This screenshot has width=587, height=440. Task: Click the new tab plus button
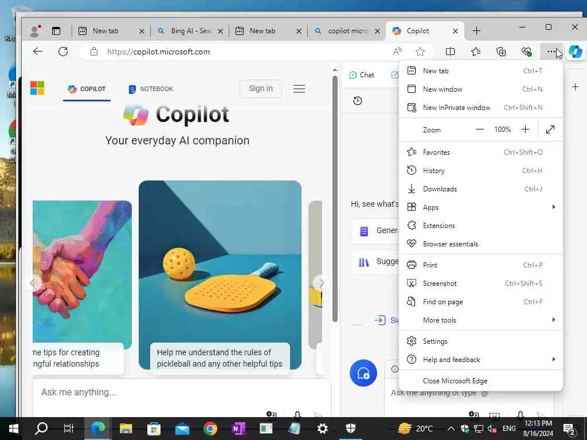[476, 31]
